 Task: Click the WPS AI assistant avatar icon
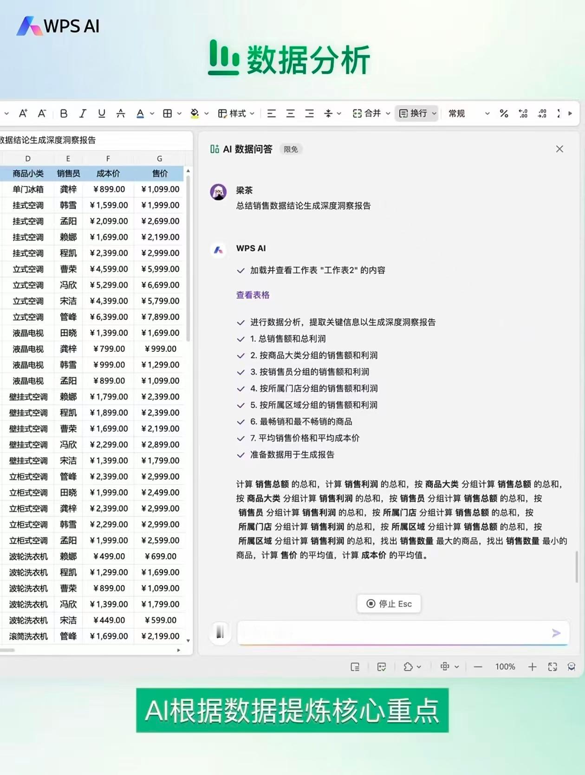(218, 250)
